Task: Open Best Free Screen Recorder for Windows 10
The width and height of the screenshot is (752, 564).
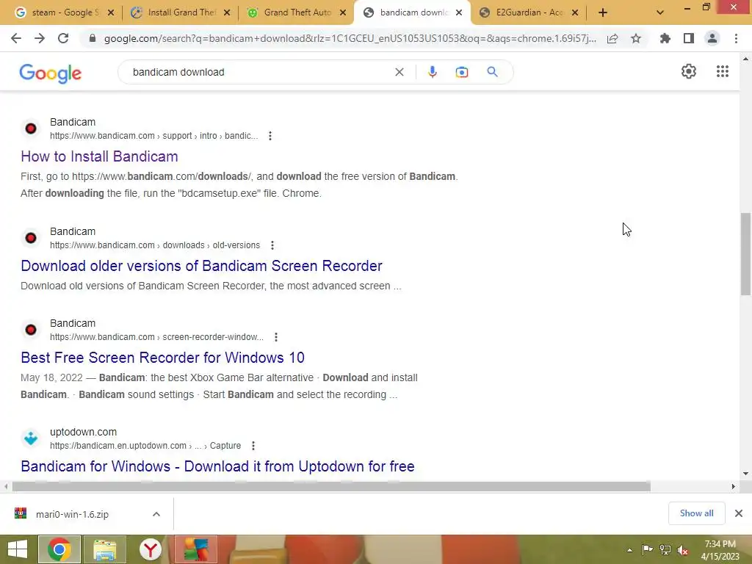Action: point(162,358)
